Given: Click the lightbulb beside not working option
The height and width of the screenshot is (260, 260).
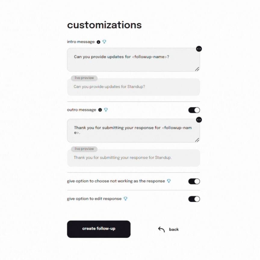Looking at the screenshot, I should tap(169, 181).
